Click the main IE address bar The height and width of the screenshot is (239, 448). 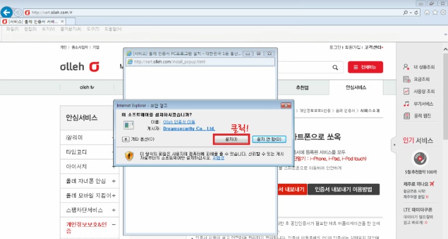[x=212, y=12]
